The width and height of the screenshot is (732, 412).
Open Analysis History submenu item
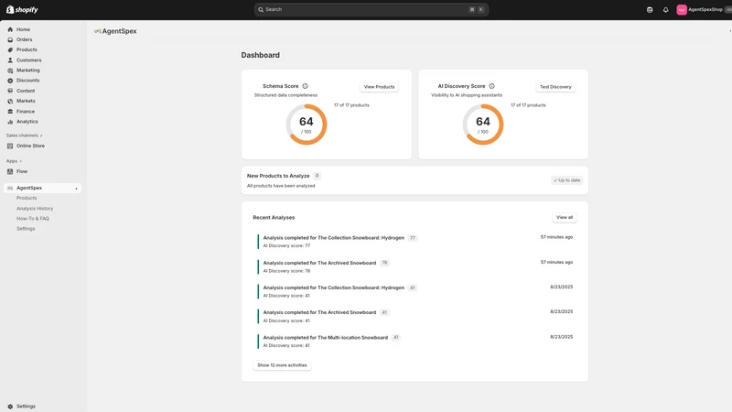pos(35,209)
